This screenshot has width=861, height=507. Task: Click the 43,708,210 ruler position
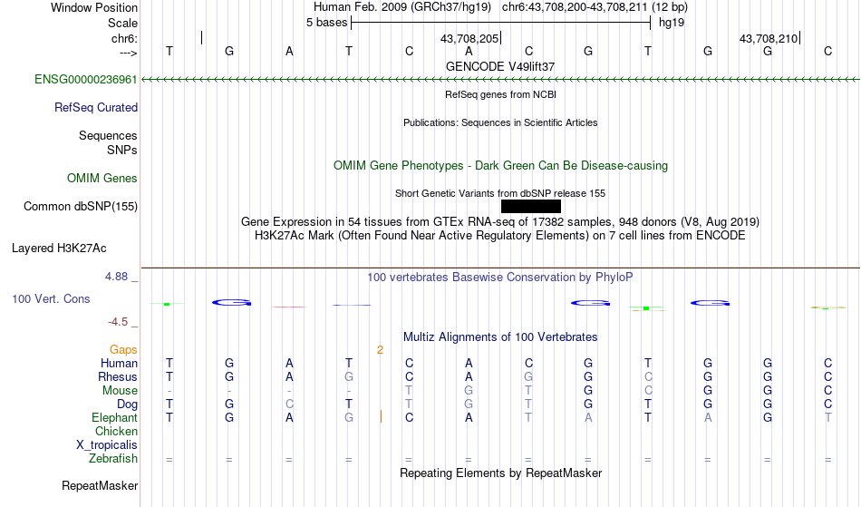769,38
